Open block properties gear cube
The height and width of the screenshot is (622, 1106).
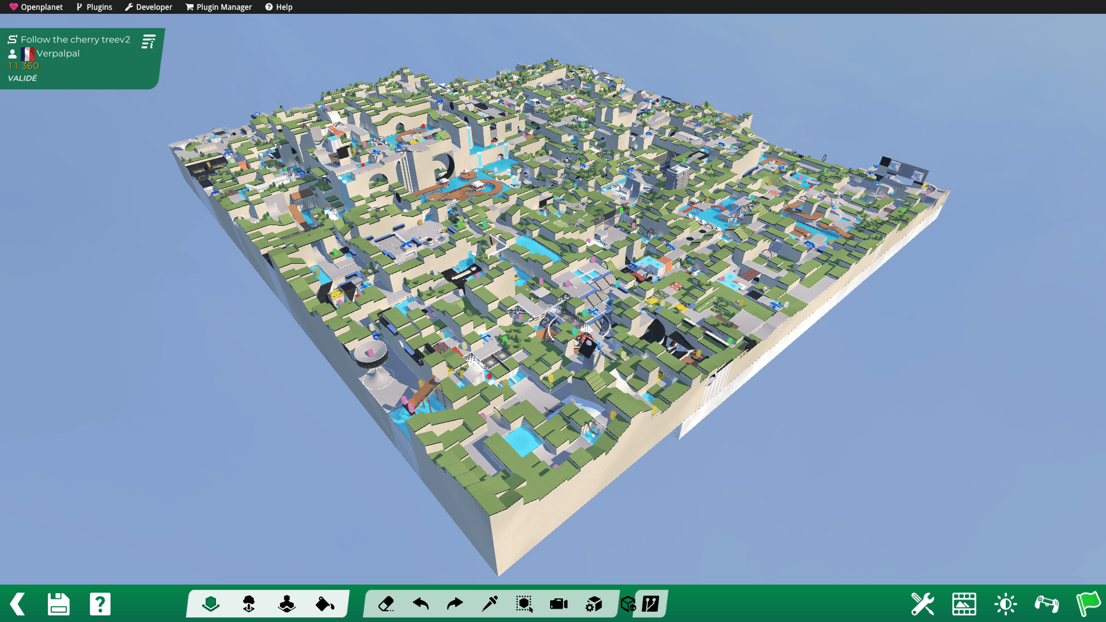(x=593, y=604)
